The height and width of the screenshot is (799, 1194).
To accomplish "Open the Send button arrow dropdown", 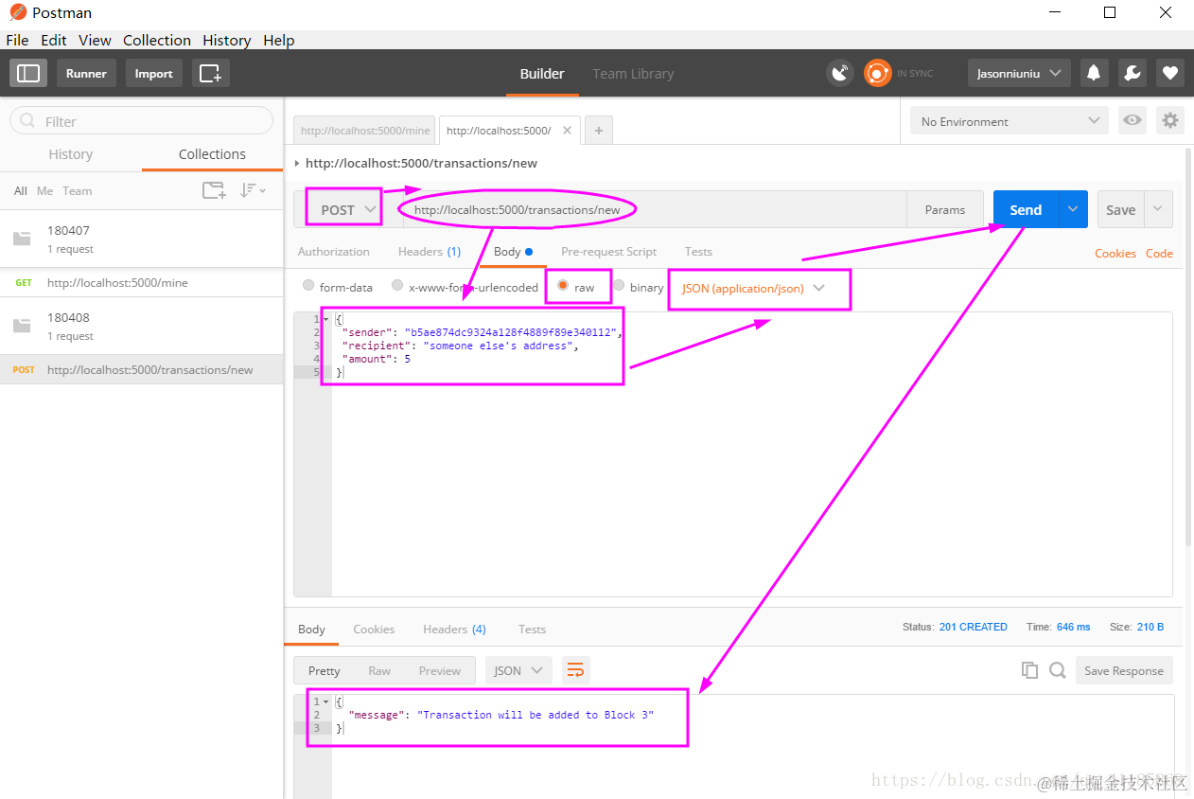I will 1072,209.
